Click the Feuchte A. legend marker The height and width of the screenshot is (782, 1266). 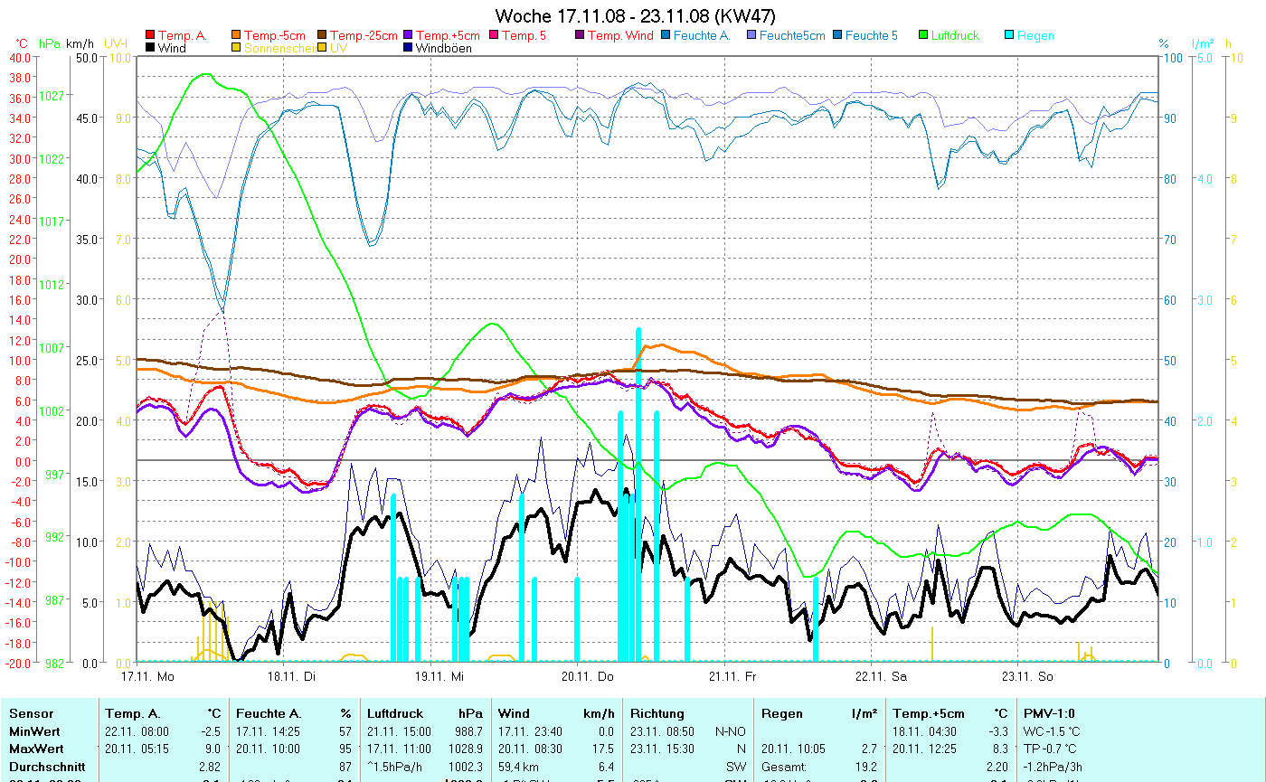pyautogui.click(x=666, y=36)
